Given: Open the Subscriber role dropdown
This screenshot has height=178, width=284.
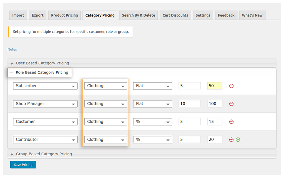Looking at the screenshot, I should click(45, 86).
